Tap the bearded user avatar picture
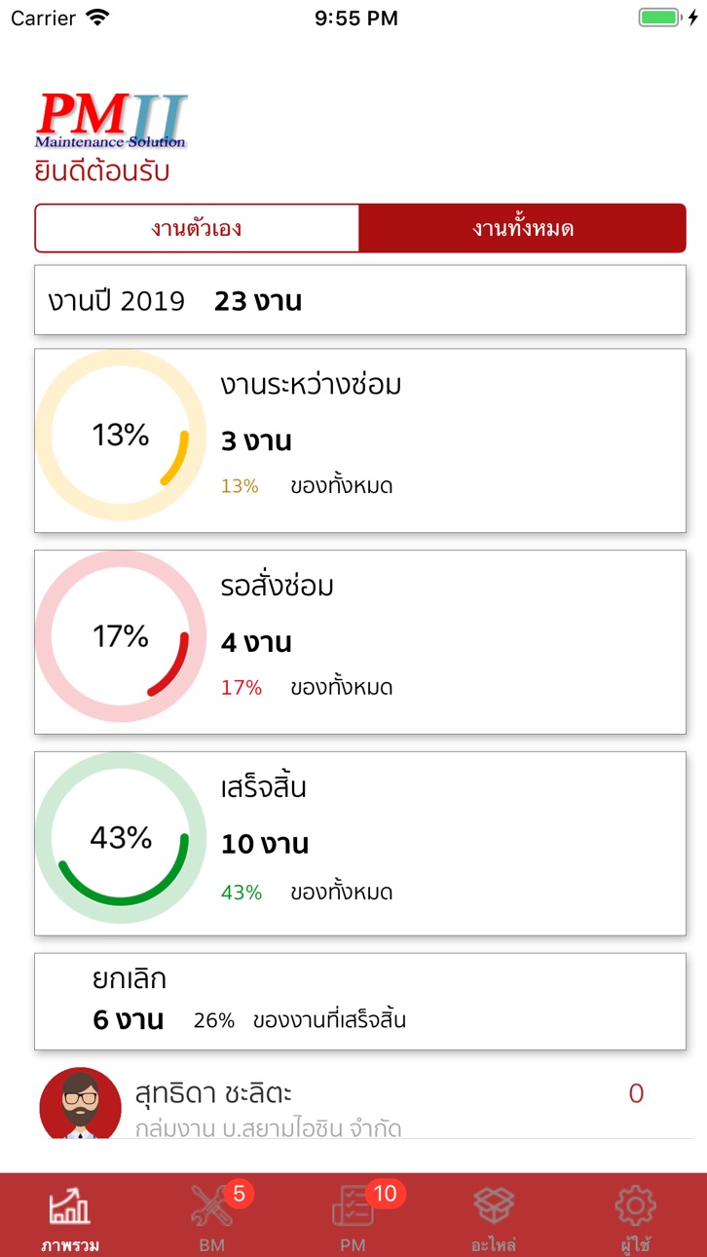 click(x=80, y=1103)
